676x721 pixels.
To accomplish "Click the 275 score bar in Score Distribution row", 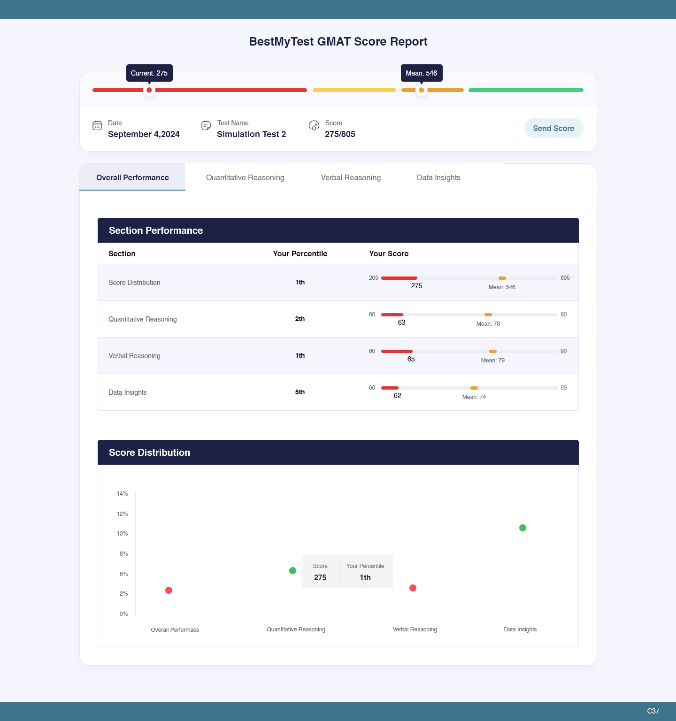I will click(x=399, y=278).
